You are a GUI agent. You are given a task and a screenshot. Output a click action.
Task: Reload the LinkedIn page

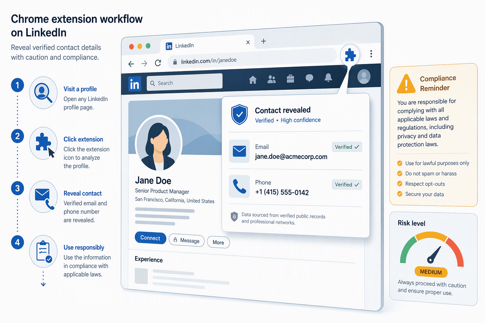158,63
